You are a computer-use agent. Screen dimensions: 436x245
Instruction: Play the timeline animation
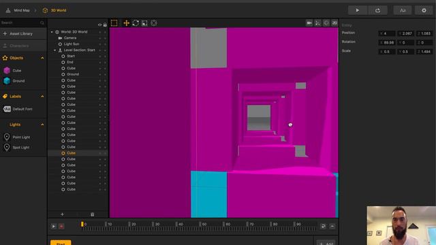(x=53, y=227)
